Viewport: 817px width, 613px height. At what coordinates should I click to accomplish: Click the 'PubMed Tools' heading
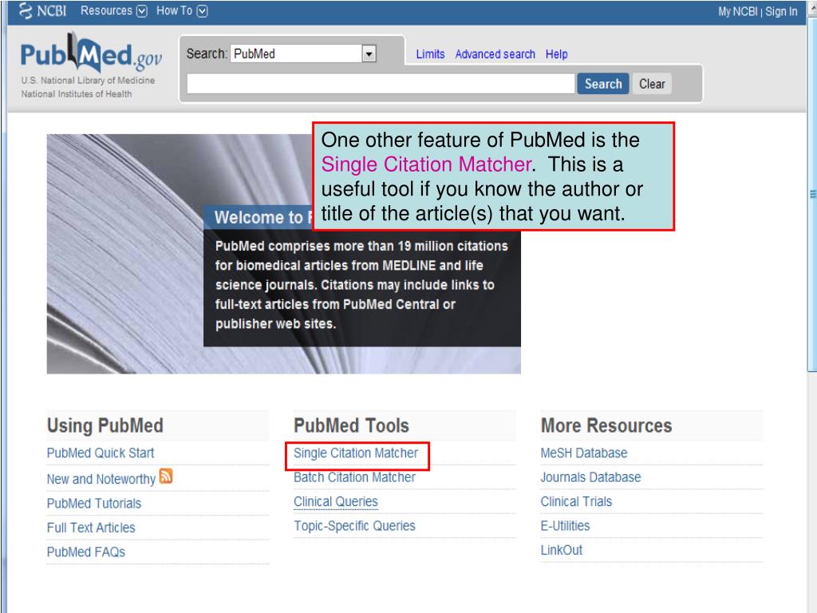pyautogui.click(x=351, y=425)
